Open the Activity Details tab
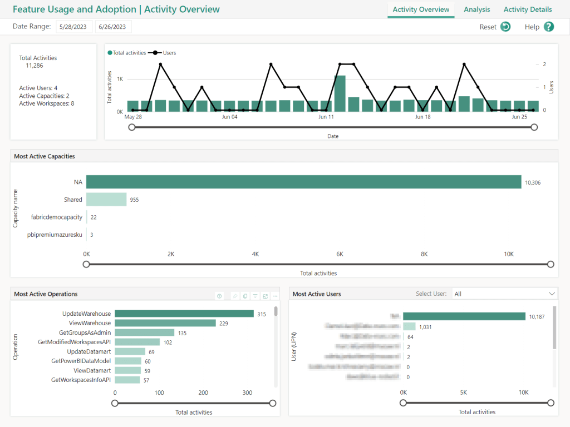Screen dimensions: 570x427 coord(527,9)
